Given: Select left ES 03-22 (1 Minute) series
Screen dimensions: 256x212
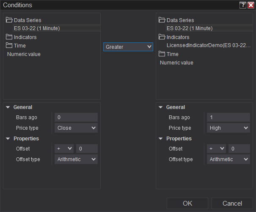Looking at the screenshot, I should [37, 28].
